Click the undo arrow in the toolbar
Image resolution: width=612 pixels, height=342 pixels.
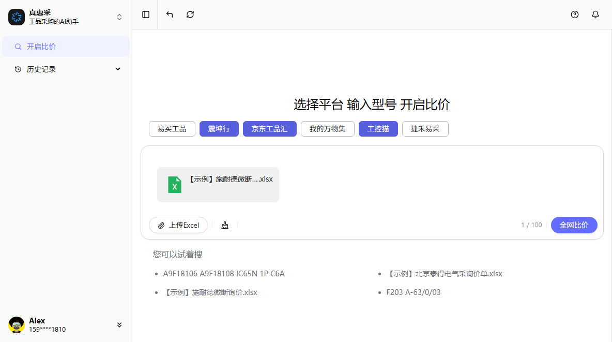pyautogui.click(x=169, y=14)
